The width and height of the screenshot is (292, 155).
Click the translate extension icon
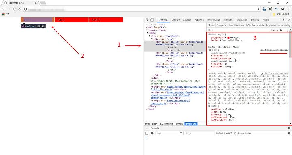(264, 9)
